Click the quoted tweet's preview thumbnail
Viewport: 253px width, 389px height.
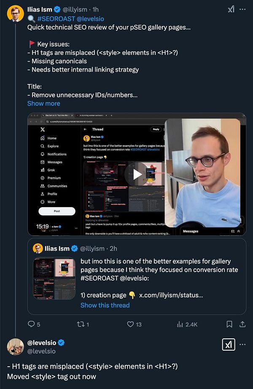point(54,278)
